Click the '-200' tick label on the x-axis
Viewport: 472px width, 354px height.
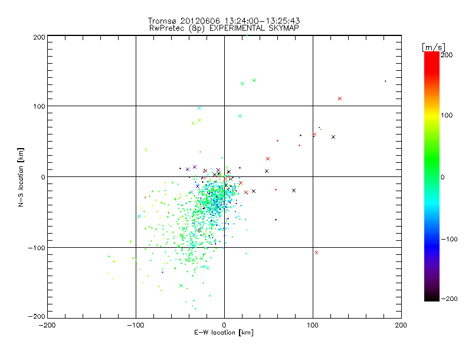point(47,325)
